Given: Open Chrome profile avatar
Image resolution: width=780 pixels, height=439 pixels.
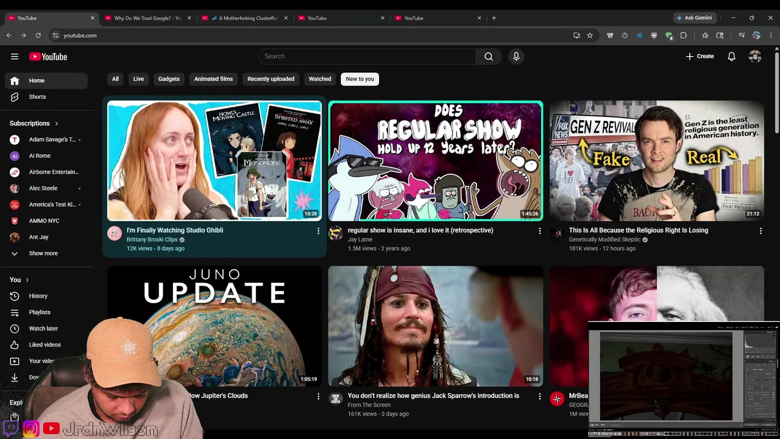Looking at the screenshot, I should tap(756, 35).
